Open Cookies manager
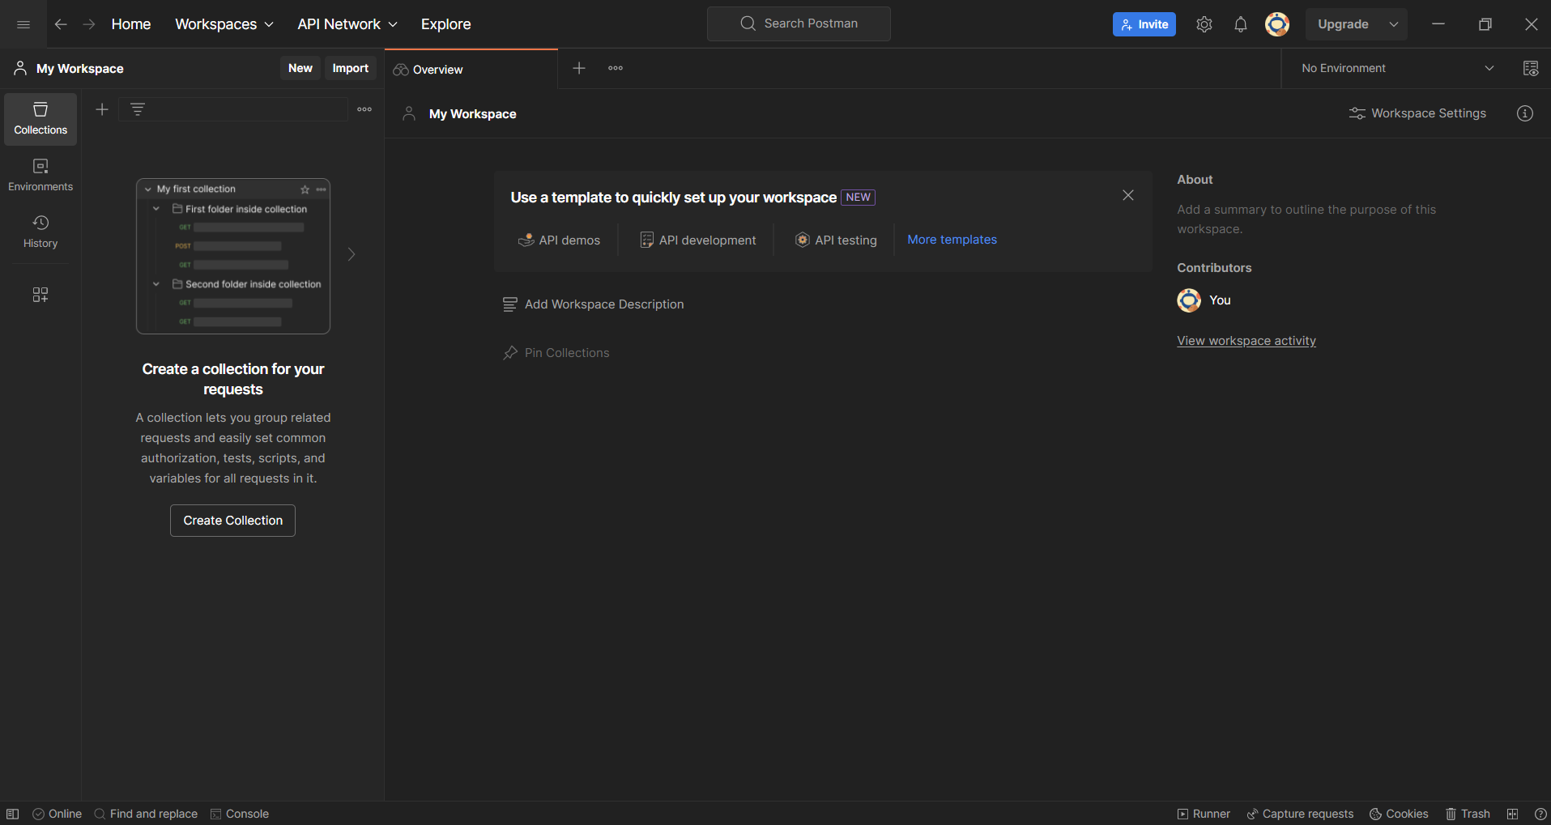Viewport: 1551px width, 825px height. pyautogui.click(x=1399, y=814)
